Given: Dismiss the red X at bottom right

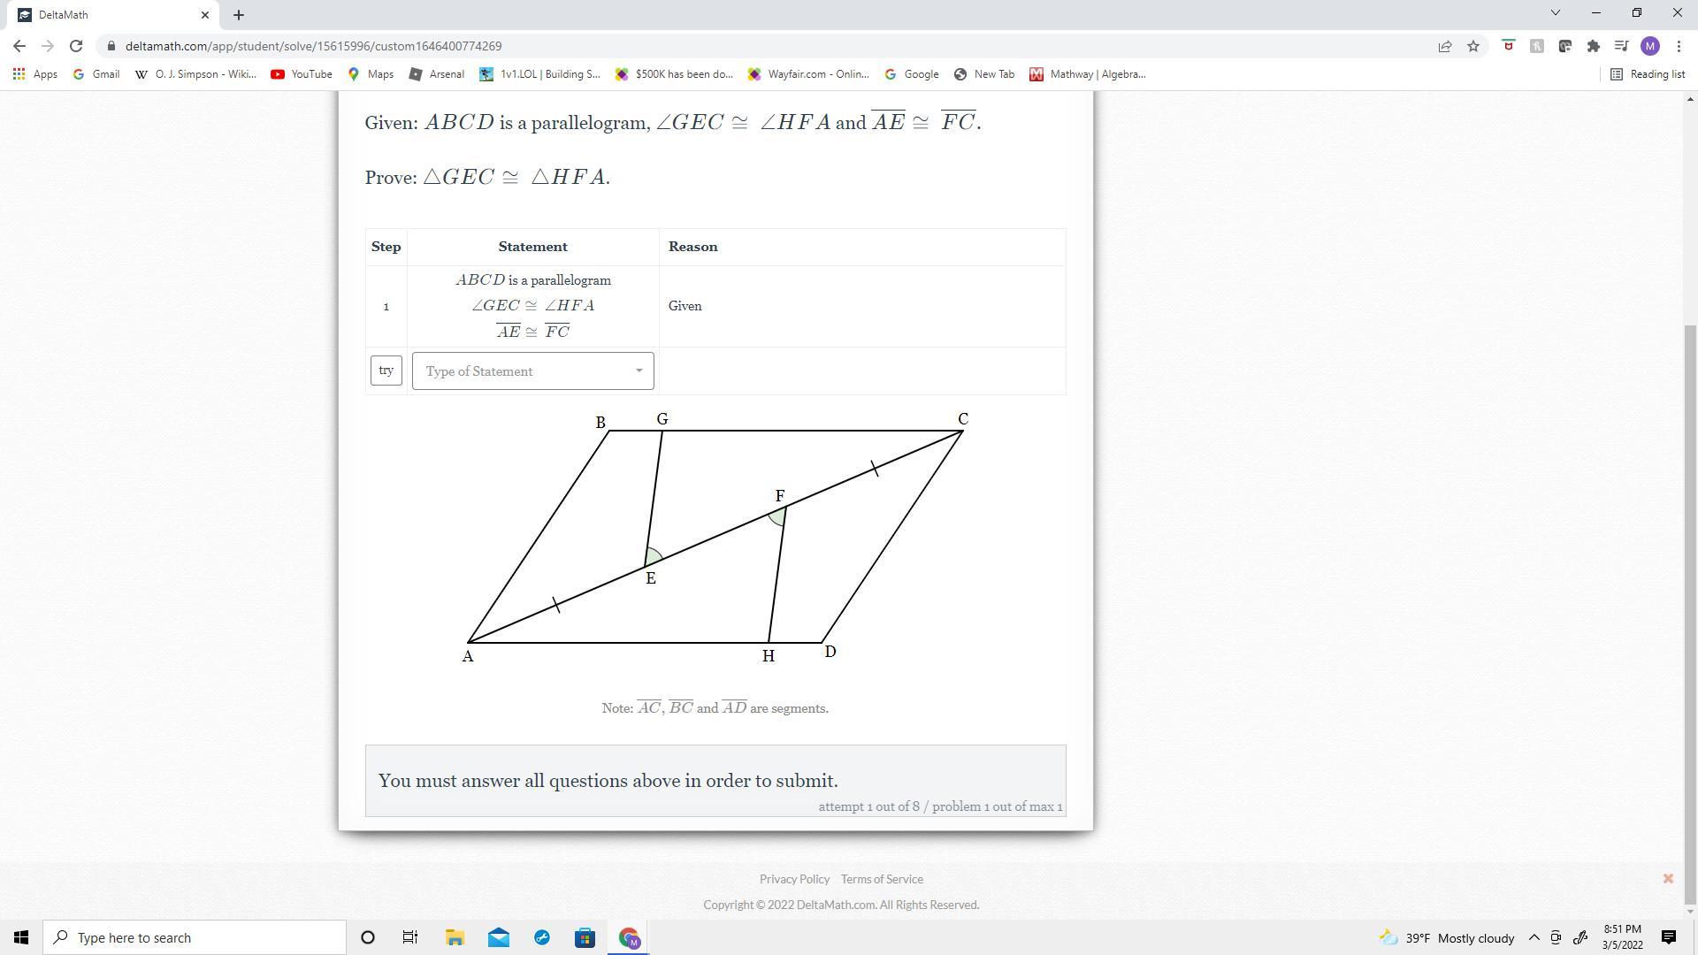Looking at the screenshot, I should pos(1668,878).
